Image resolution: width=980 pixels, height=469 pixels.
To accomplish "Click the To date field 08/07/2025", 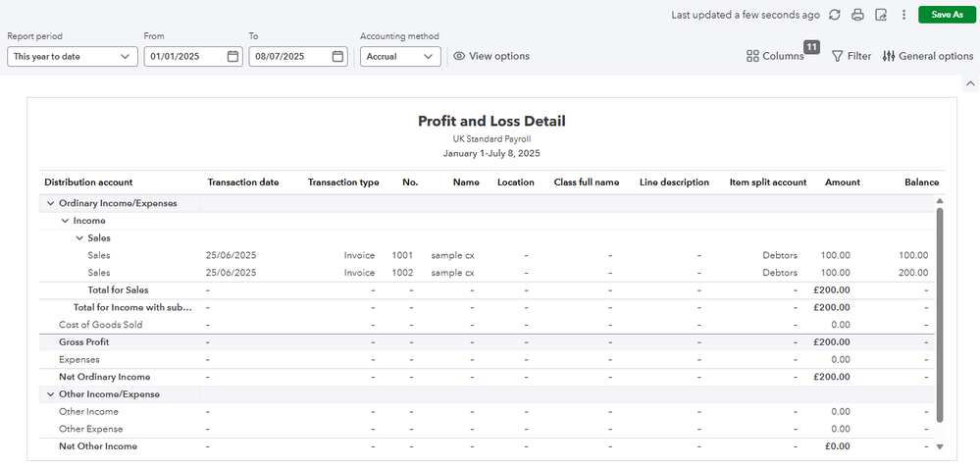I will click(x=298, y=56).
